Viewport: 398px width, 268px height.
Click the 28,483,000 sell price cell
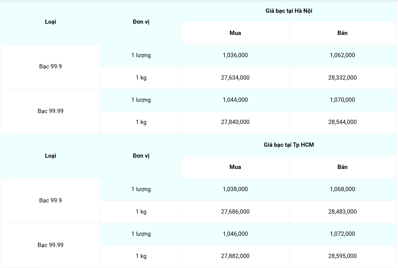(342, 212)
